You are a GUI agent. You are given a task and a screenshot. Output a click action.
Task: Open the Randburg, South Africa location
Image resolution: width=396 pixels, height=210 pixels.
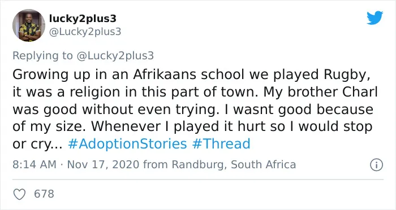click(234, 165)
